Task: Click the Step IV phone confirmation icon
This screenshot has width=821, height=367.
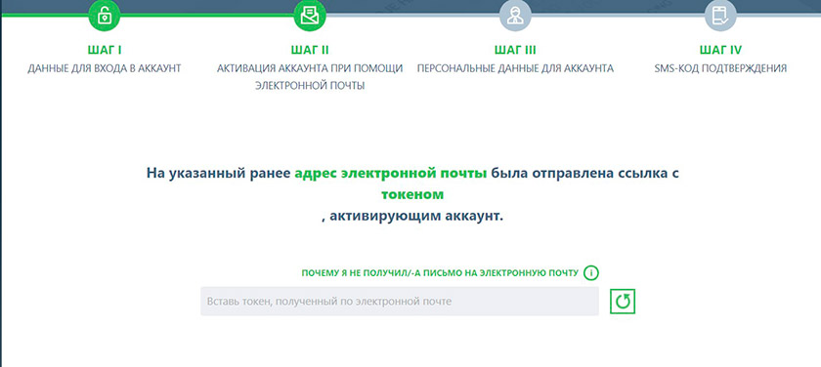Action: tap(720, 16)
